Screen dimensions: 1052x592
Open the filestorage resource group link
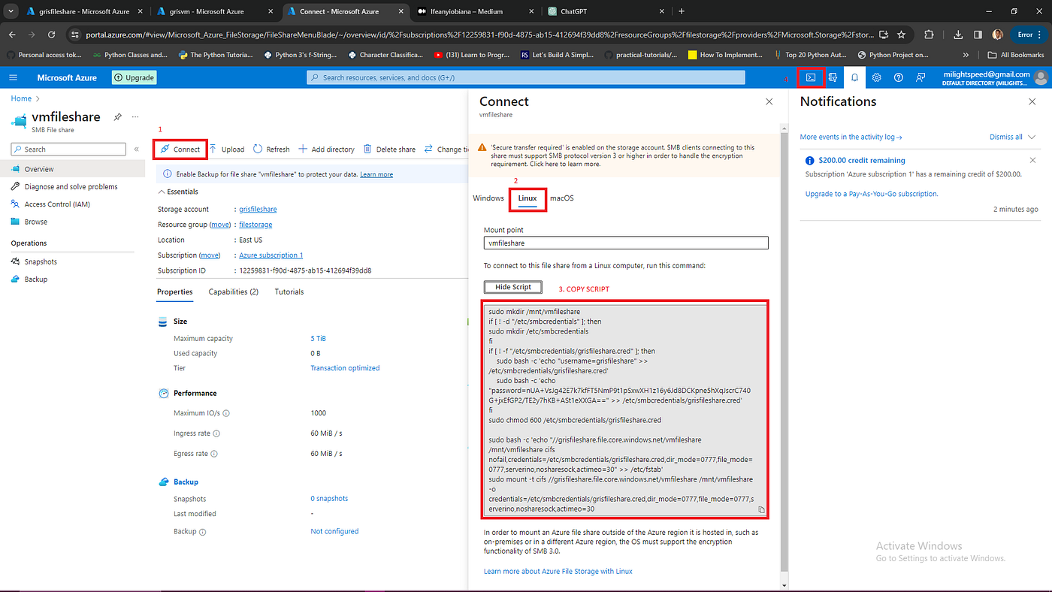255,225
